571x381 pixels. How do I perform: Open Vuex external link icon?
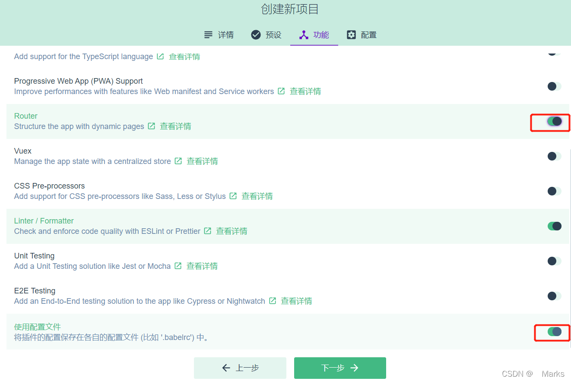(x=178, y=161)
